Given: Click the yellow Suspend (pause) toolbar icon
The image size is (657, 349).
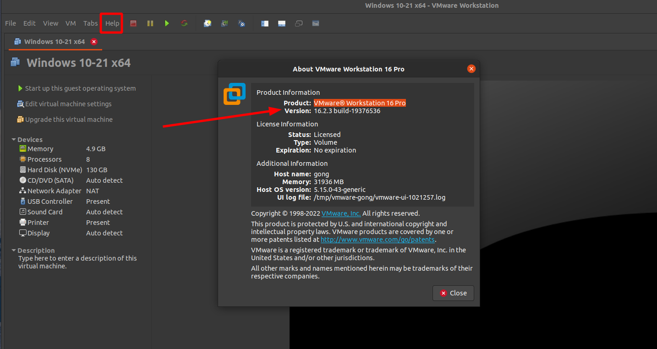Looking at the screenshot, I should [150, 23].
